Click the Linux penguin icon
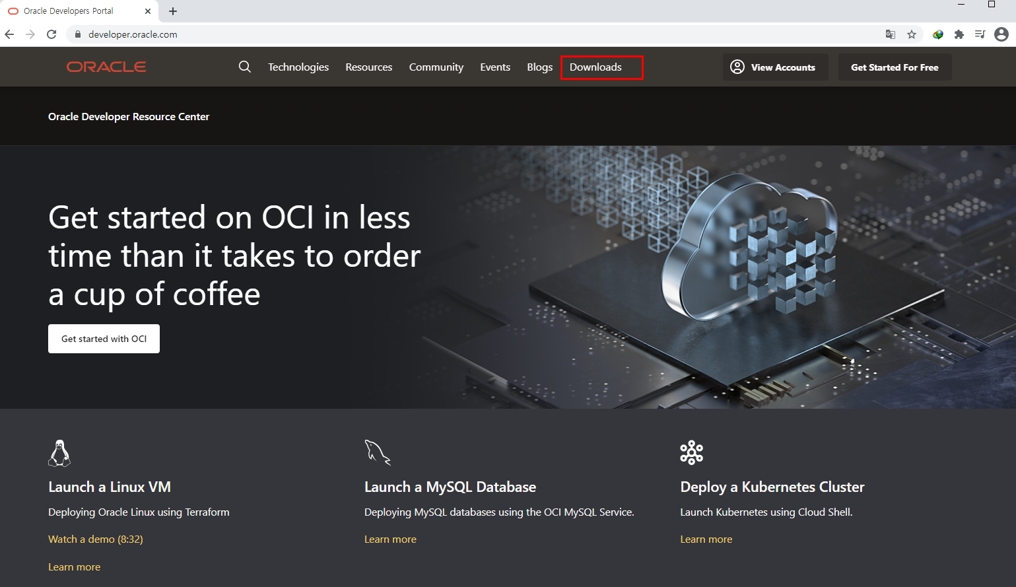The width and height of the screenshot is (1016, 587). 59,453
